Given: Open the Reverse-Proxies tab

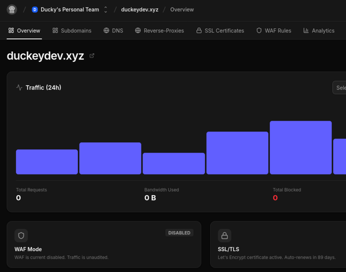Looking at the screenshot, I should [x=159, y=31].
